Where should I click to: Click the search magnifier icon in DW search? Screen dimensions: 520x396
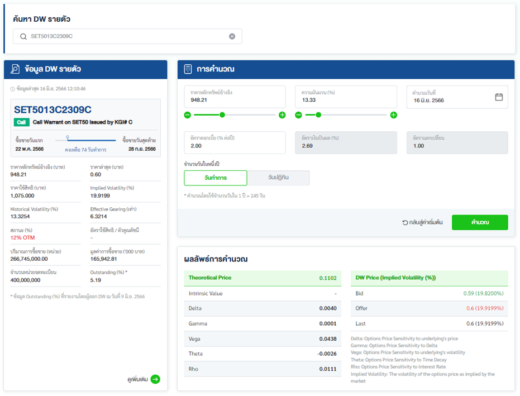pyautogui.click(x=23, y=36)
